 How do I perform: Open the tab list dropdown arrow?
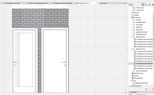[127, 3]
